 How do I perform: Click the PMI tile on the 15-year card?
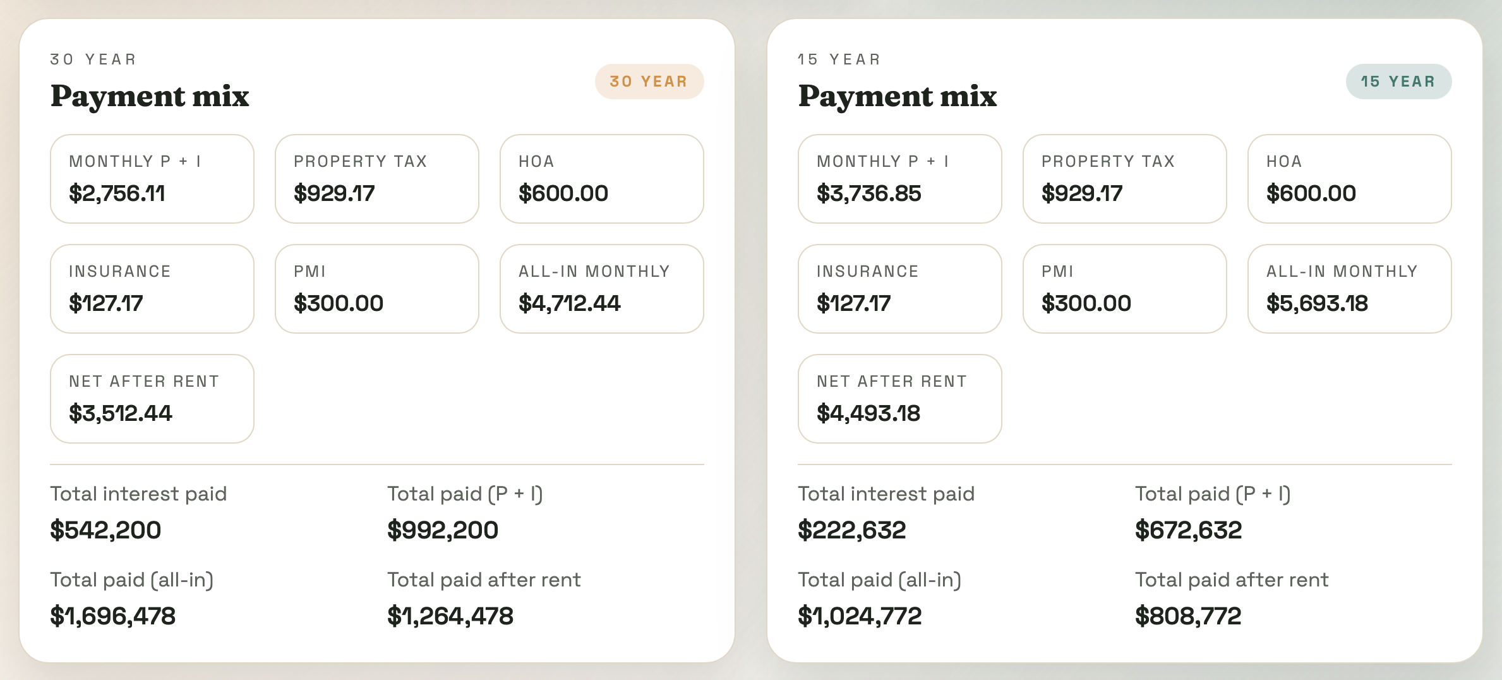[1124, 289]
